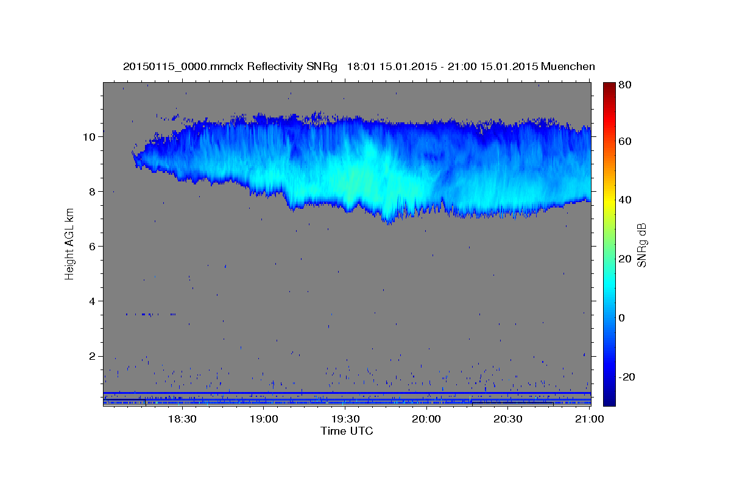Click the colorbar value -20
Image resolution: width=731 pixels, height=487 pixels.
point(626,377)
